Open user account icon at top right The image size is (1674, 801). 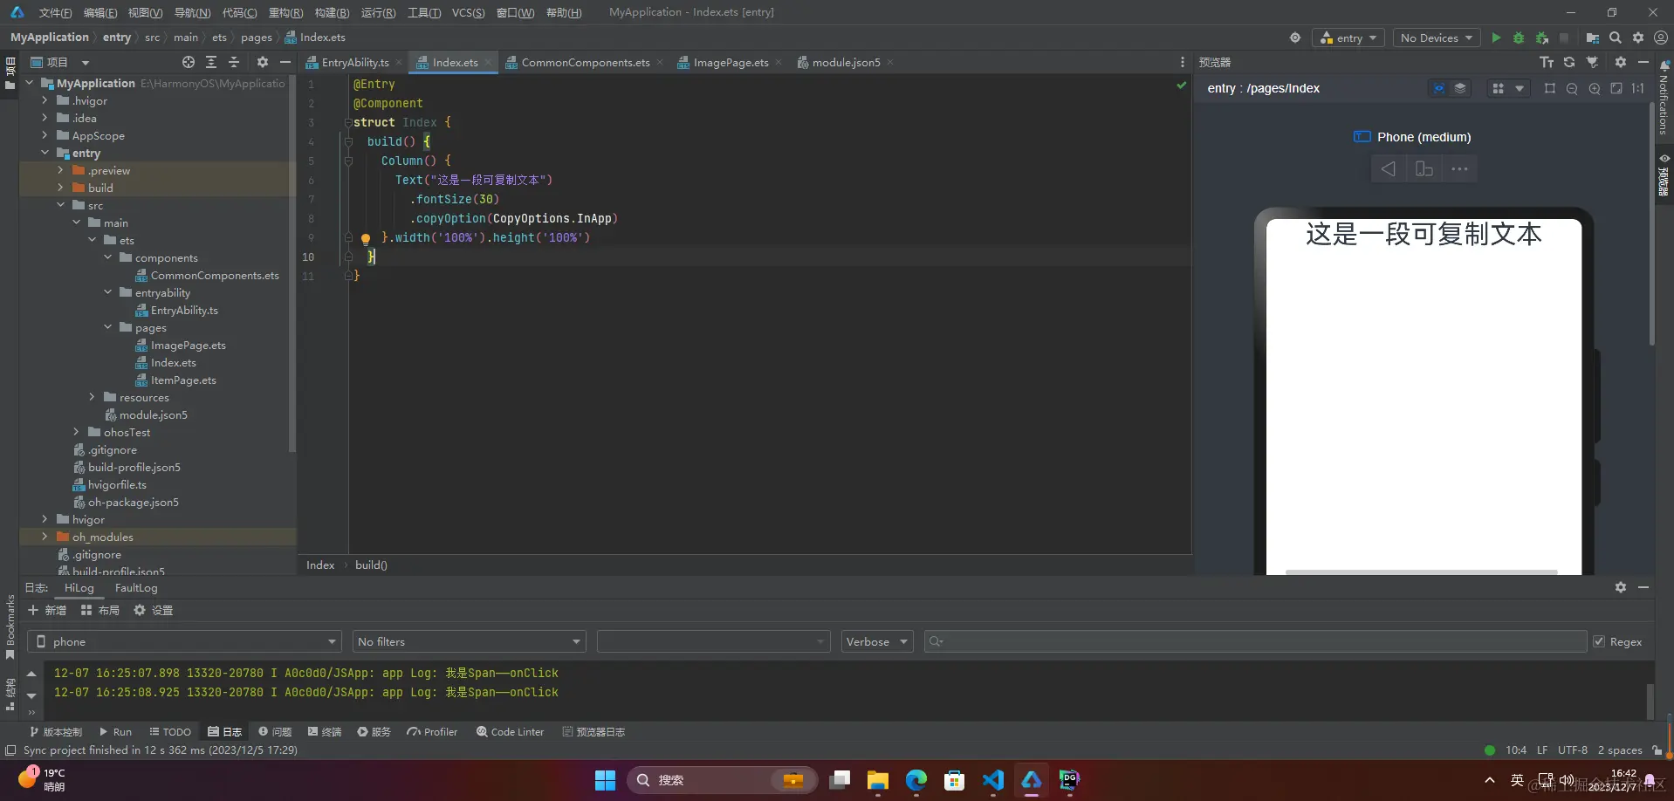[x=1661, y=38]
